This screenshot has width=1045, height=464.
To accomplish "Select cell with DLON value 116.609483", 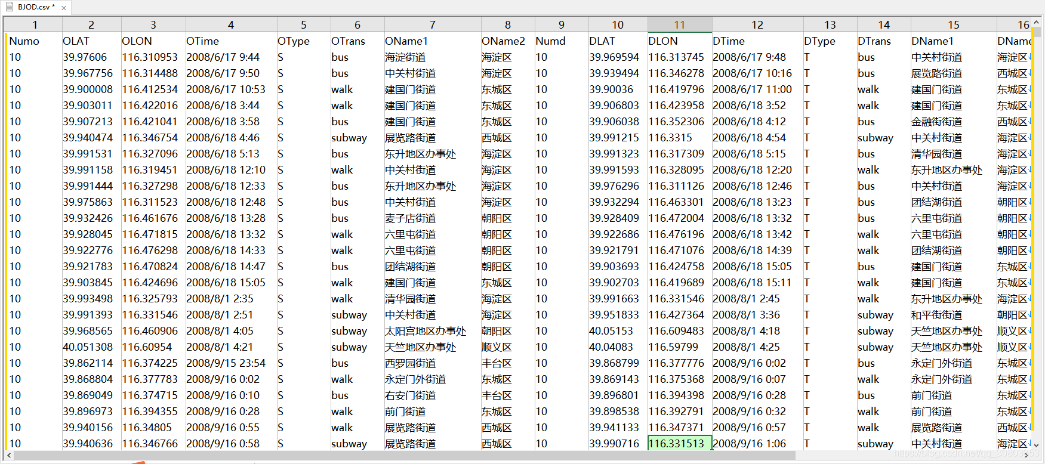I will (680, 331).
